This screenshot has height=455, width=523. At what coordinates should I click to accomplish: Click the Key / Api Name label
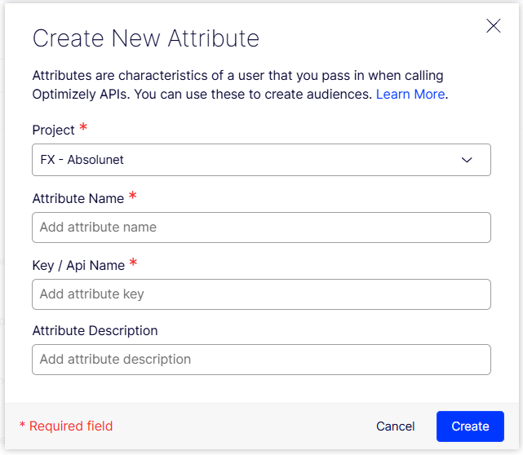pos(78,265)
